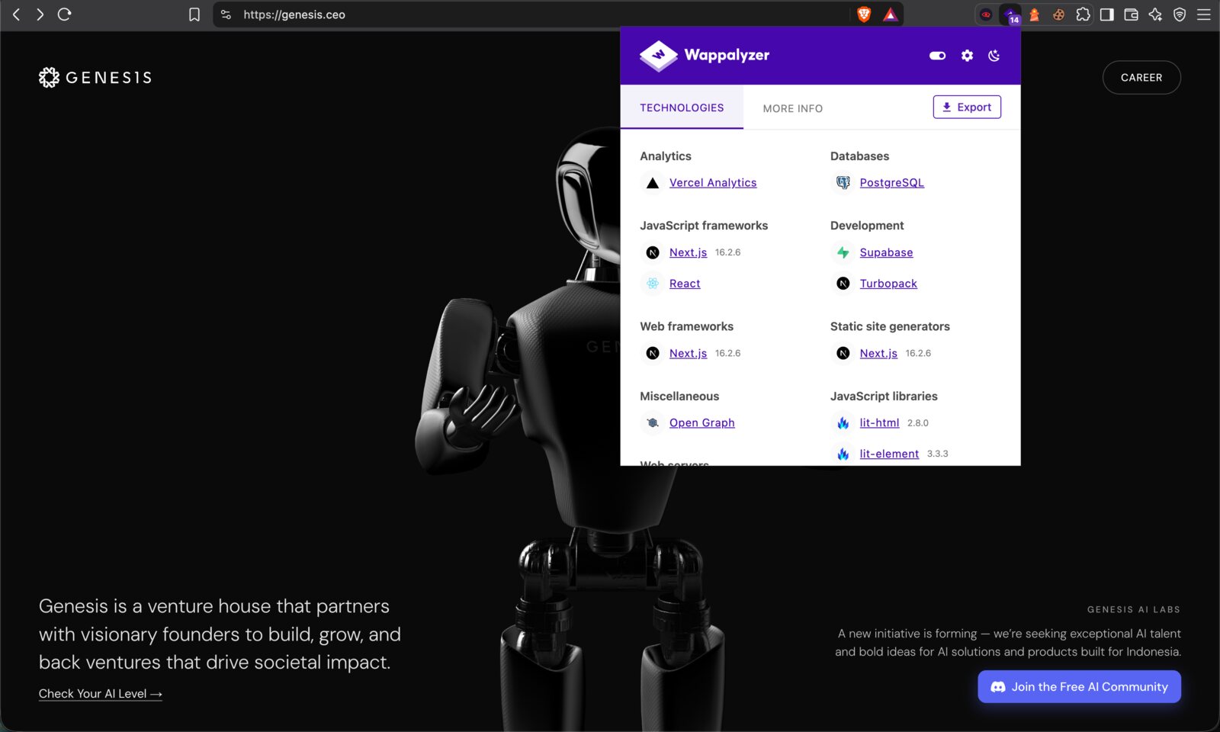Open the Brave Wallet icon

1132,14
